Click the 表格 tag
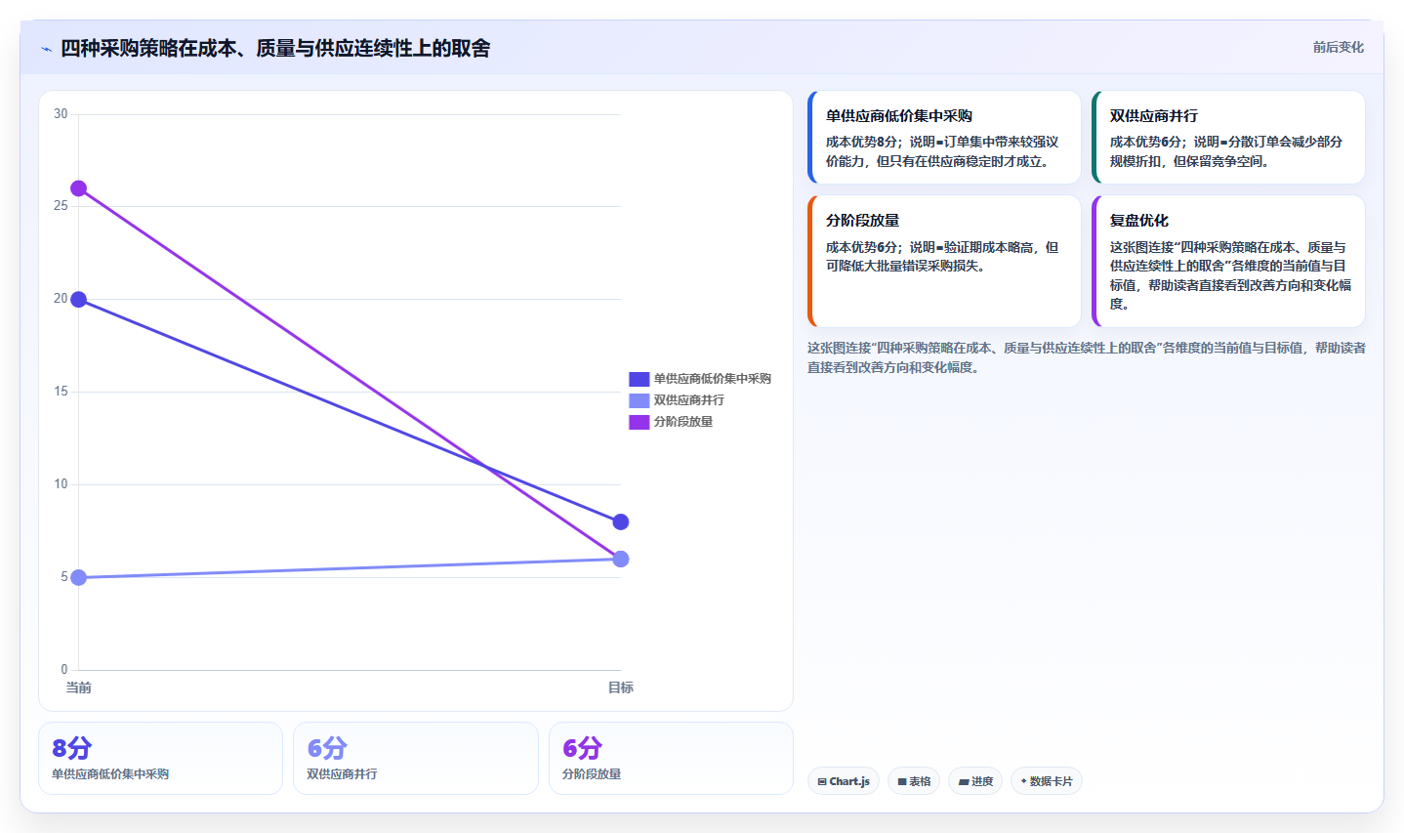 (914, 781)
